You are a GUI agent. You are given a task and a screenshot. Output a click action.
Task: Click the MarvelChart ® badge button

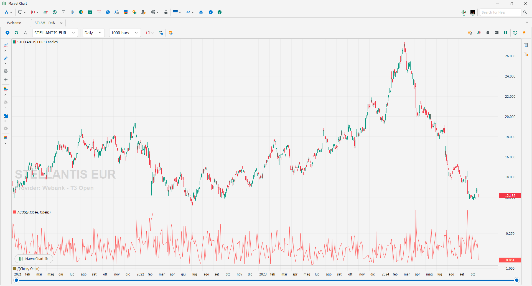34,259
